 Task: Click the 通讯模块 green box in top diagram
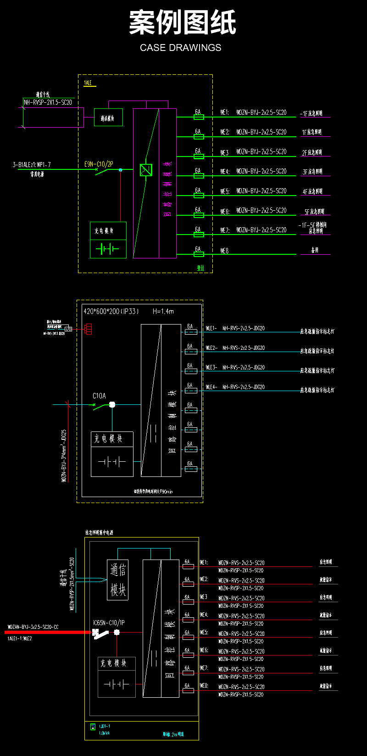108,118
